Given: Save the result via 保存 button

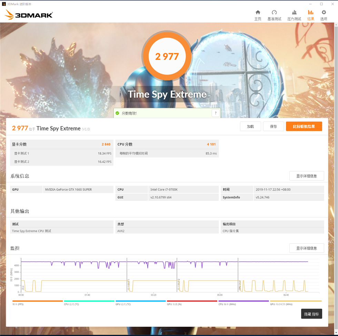Looking at the screenshot, I should [x=273, y=126].
